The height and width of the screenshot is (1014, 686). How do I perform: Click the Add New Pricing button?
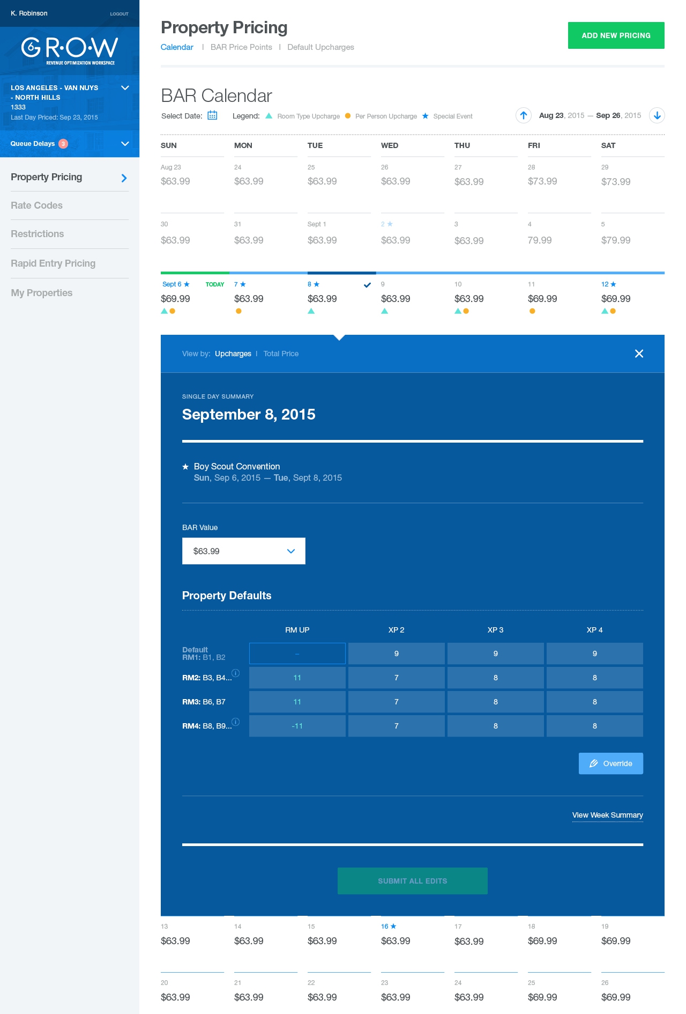pyautogui.click(x=616, y=35)
